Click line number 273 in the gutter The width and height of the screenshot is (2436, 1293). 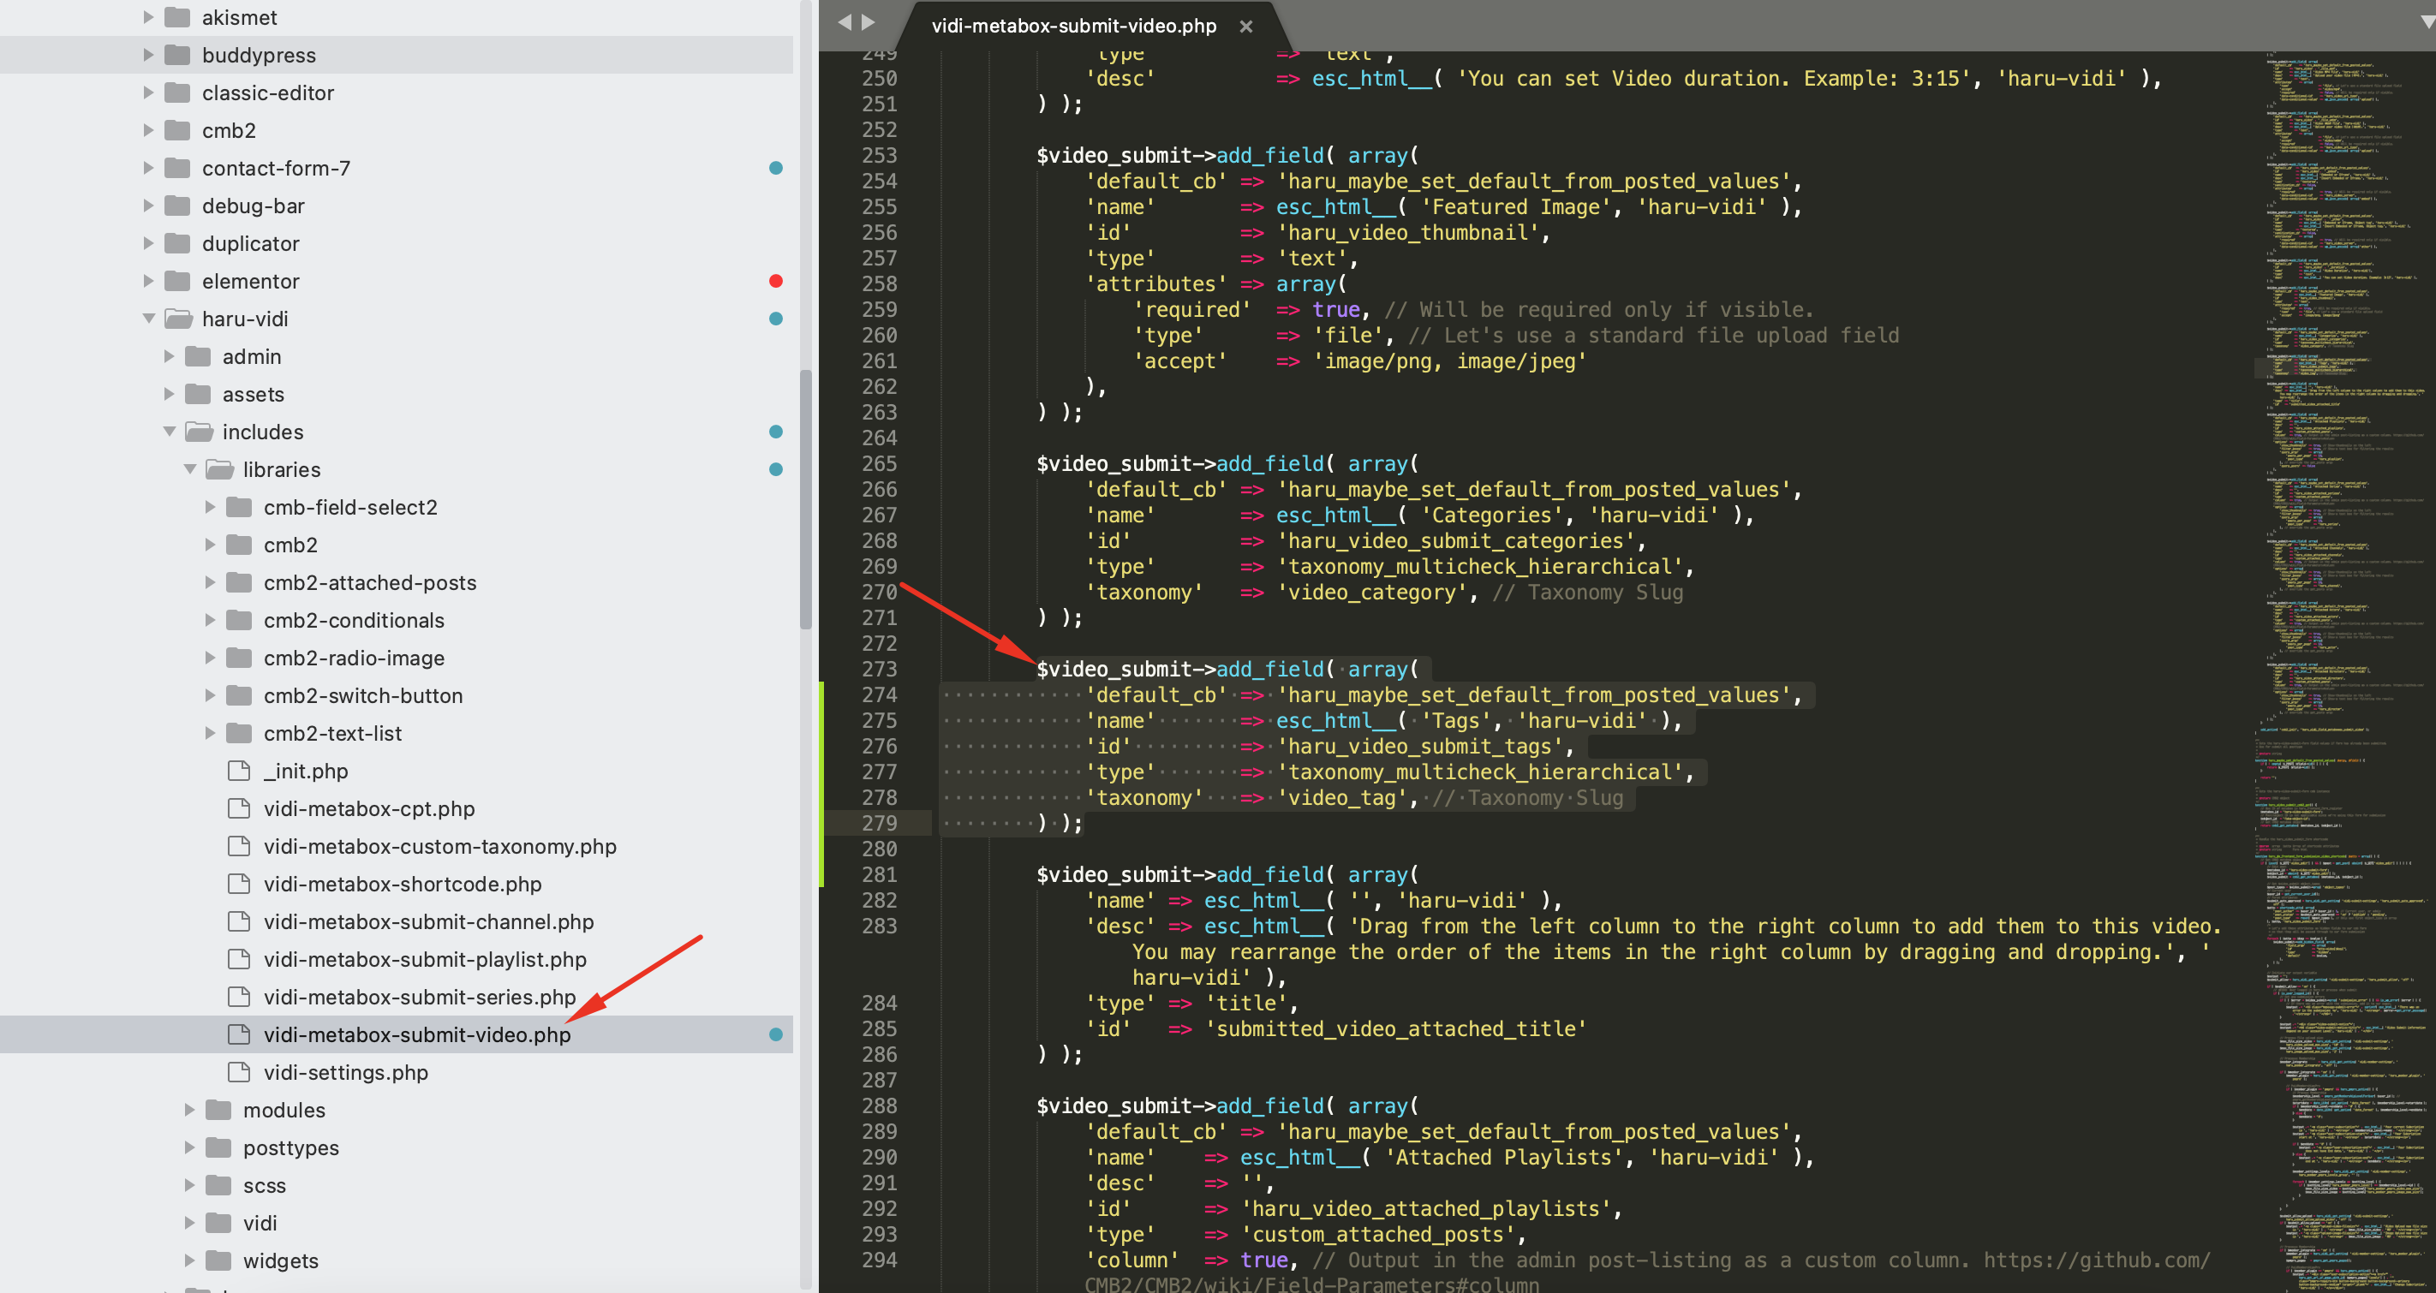[x=879, y=669]
